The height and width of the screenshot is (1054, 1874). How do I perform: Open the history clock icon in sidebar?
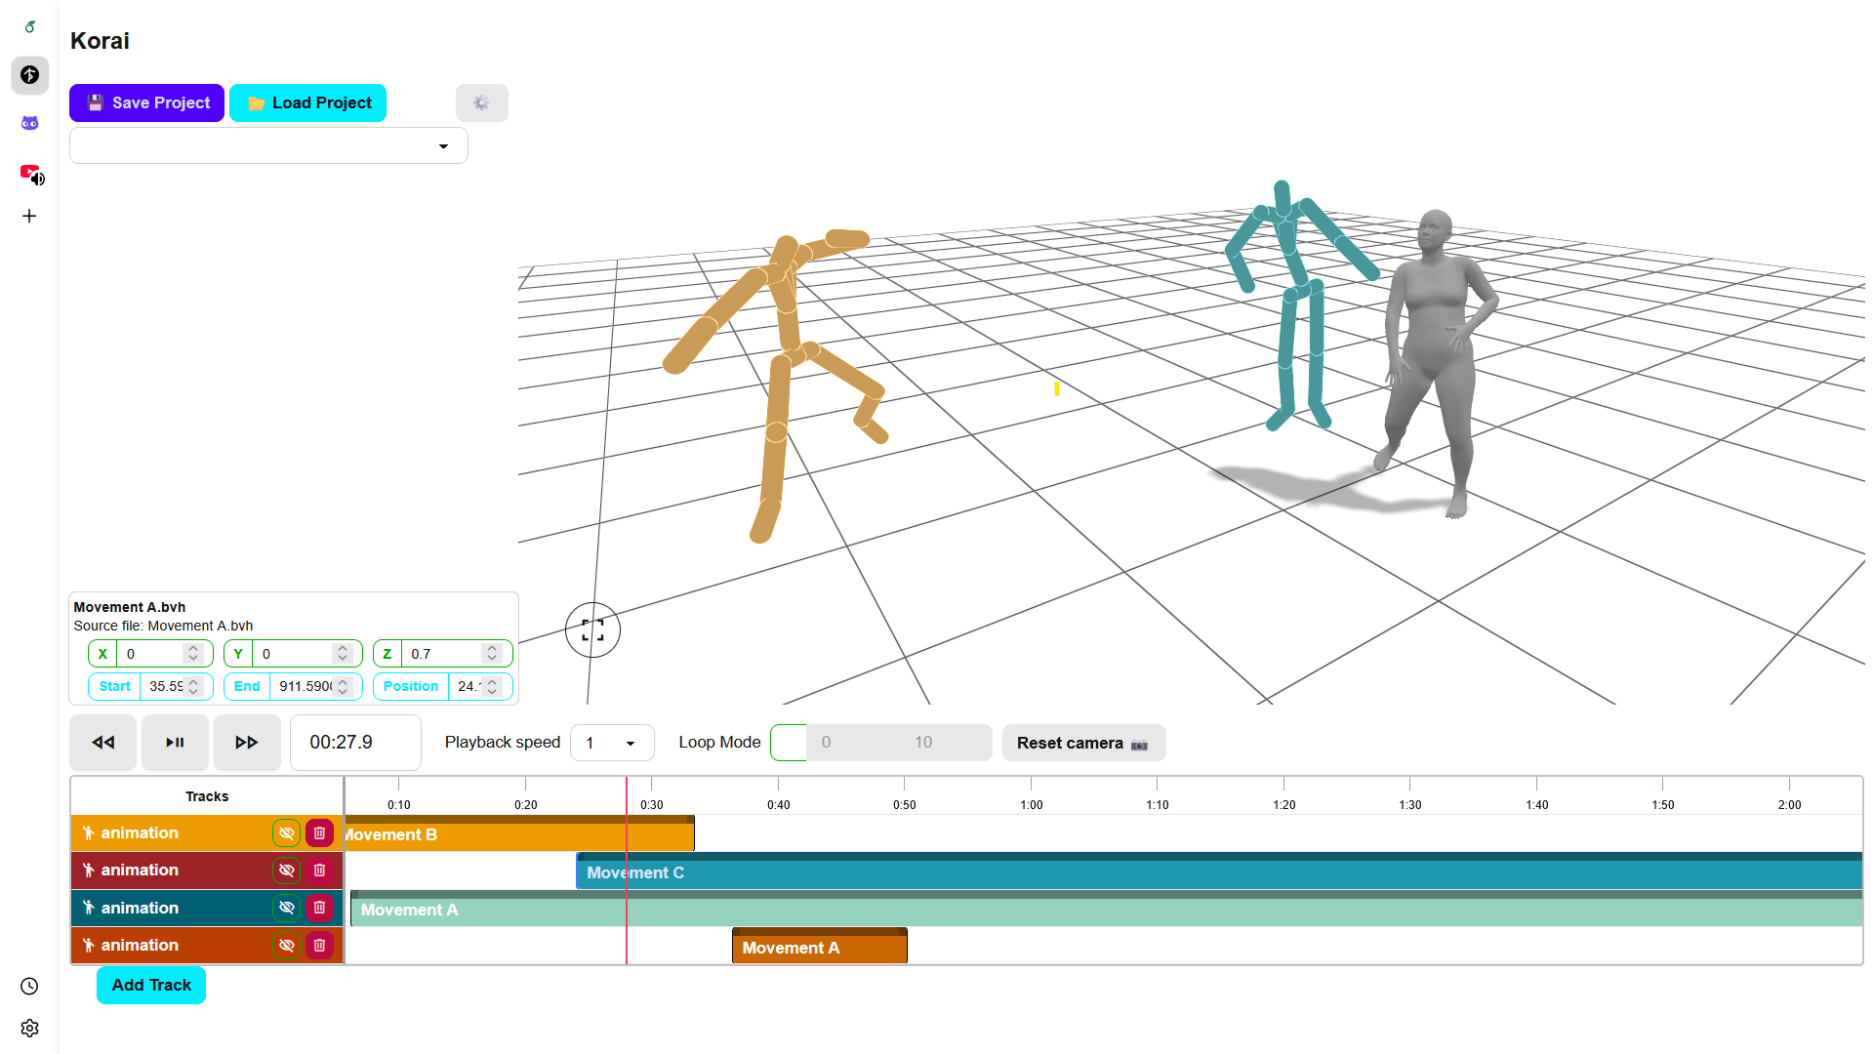pos(29,987)
